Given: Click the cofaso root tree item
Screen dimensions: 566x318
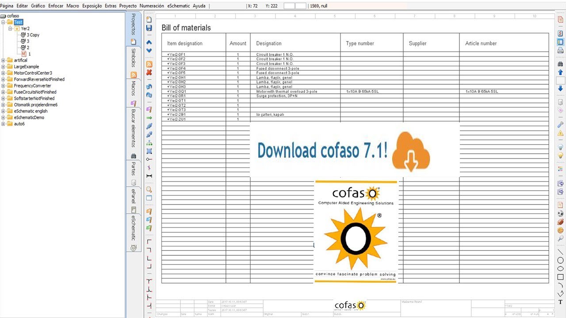Looking at the screenshot, I should 13,15.
